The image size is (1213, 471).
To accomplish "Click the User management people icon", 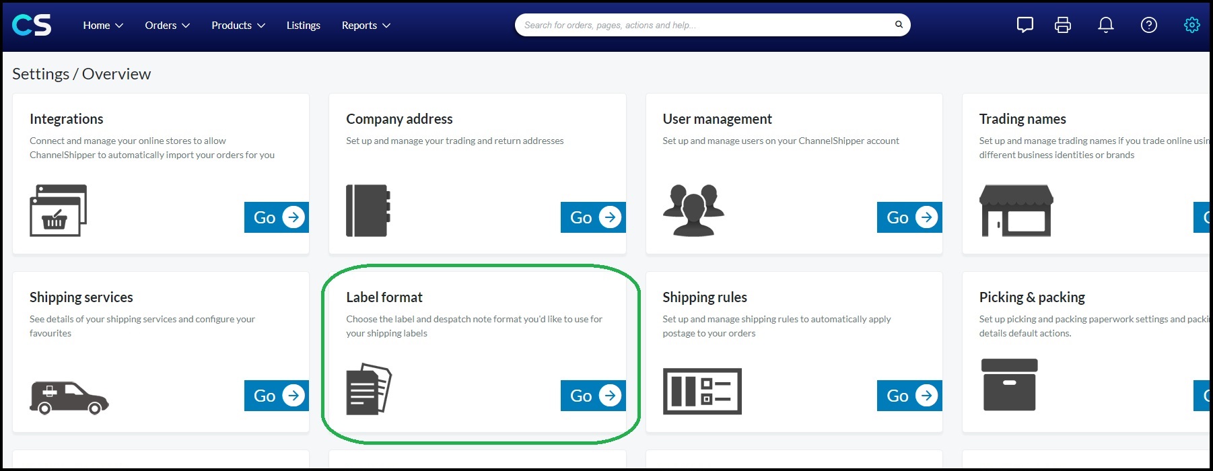I will pos(693,210).
